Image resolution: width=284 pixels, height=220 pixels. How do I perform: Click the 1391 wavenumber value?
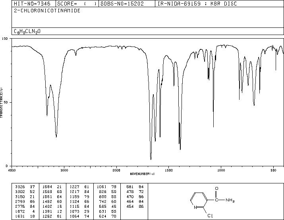[47, 212]
